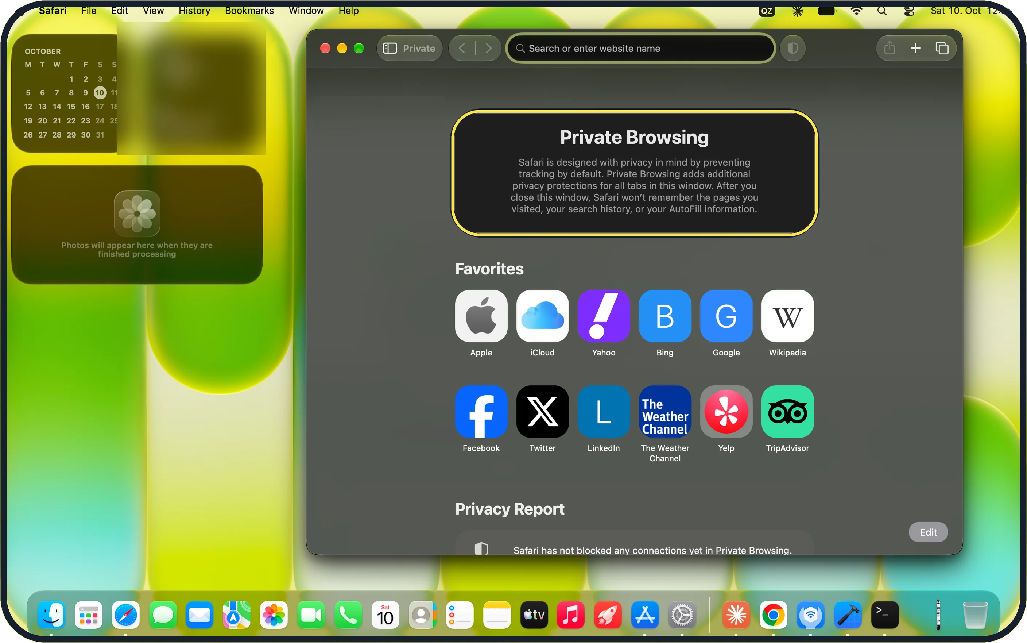The width and height of the screenshot is (1027, 643).
Task: Open Wi-Fi status menu
Action: [x=856, y=11]
